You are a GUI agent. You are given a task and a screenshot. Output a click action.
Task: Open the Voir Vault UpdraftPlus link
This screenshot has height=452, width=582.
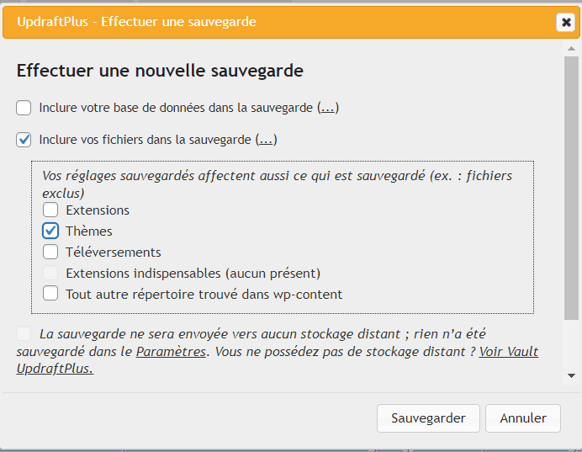click(x=508, y=352)
